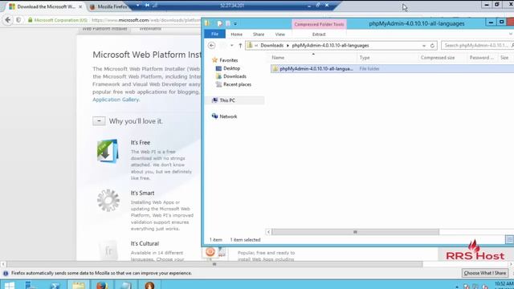The image size is (514, 289).
Task: Click the Explorer horizontal scrollbar thumb
Action: (355, 232)
